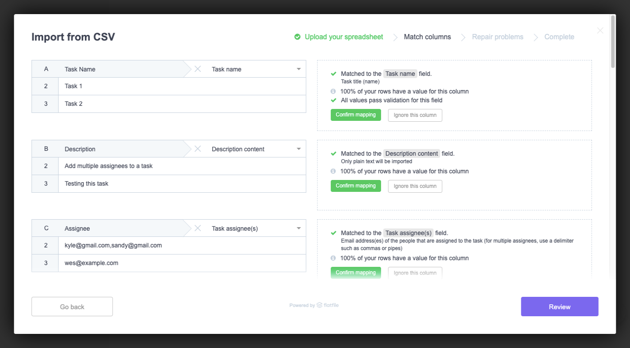Screen dimensions: 630x348
Task: Click the Go back button
Action: [72, 306]
